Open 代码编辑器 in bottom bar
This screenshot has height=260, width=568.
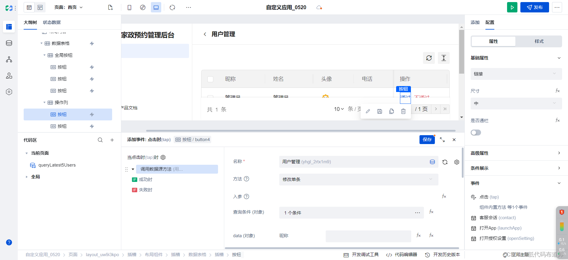(402, 255)
